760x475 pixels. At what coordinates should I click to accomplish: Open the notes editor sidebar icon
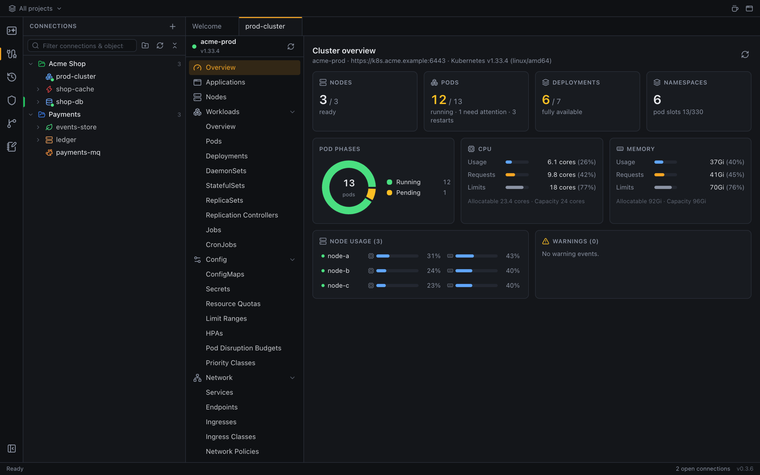11,146
